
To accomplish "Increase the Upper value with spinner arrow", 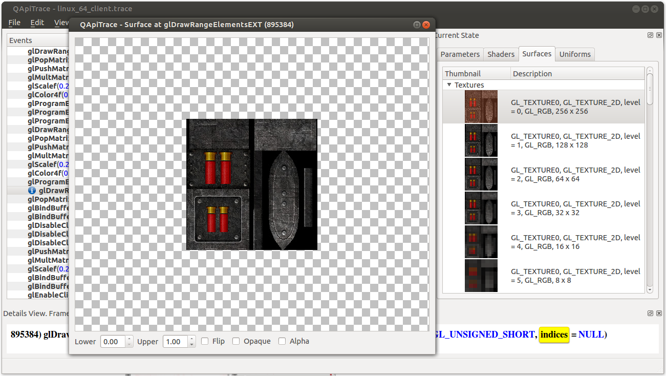I will point(192,339).
